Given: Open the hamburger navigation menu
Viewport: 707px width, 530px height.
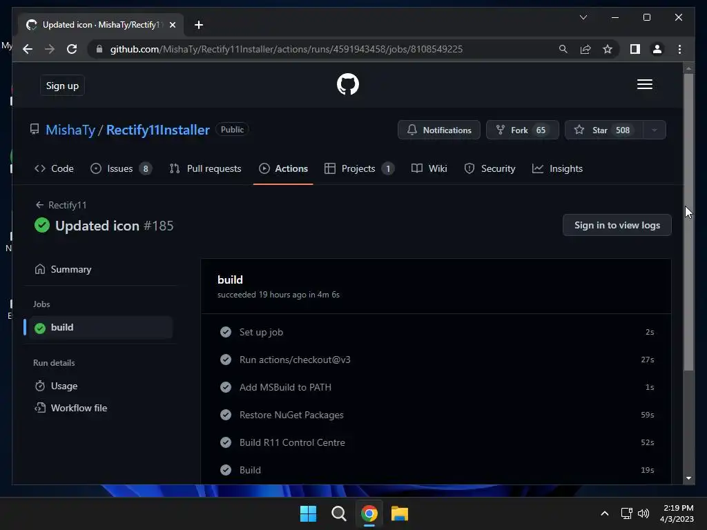Looking at the screenshot, I should click(644, 84).
